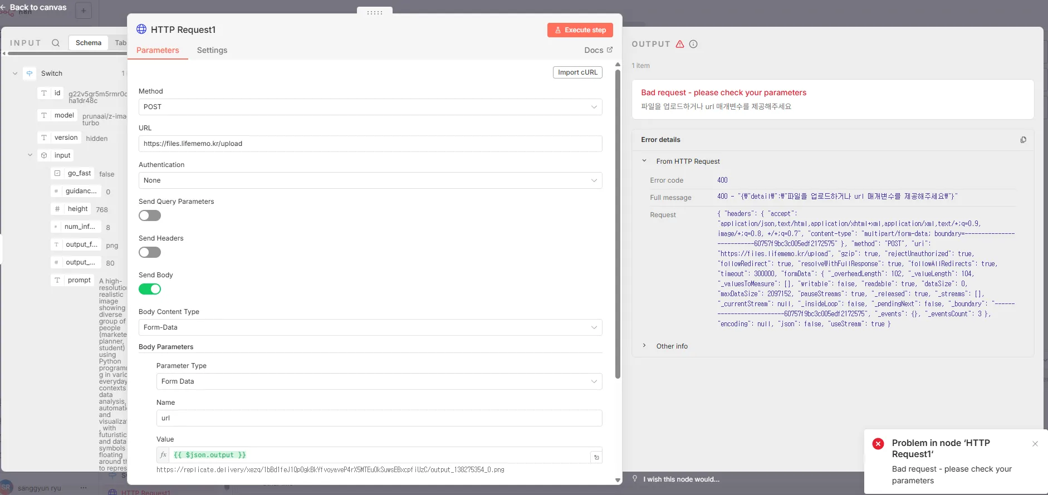Click the red error circle in notification

[878, 444]
